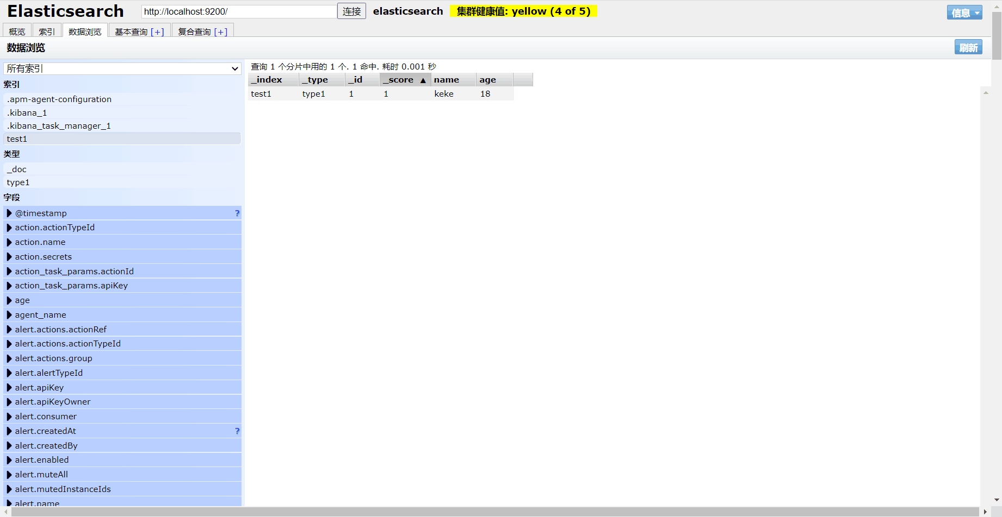Sort by the _type column header
The image size is (1002, 517).
[x=322, y=79]
